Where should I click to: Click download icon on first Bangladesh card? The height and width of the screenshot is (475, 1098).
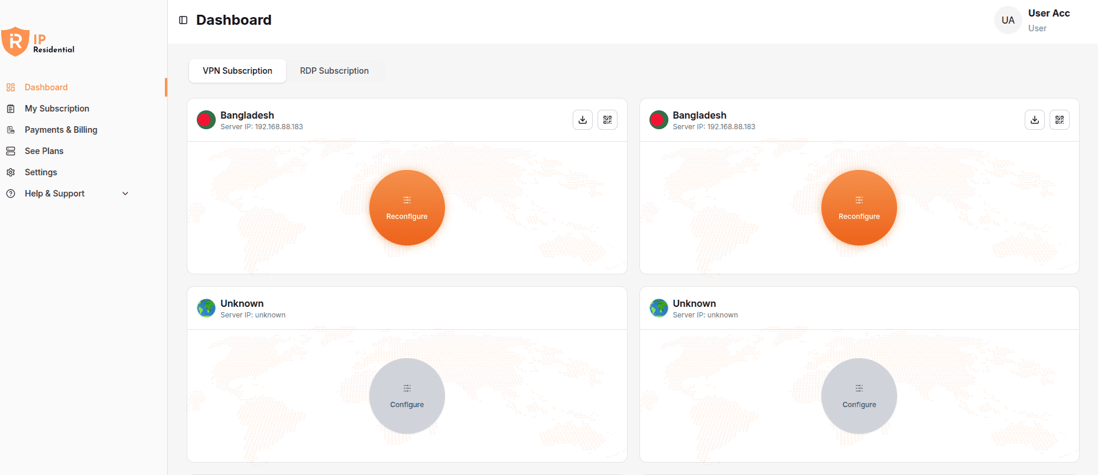pos(582,120)
